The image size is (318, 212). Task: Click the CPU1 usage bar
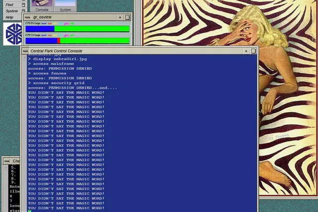click(77, 41)
